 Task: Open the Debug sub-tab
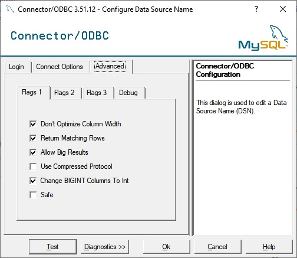click(x=130, y=93)
